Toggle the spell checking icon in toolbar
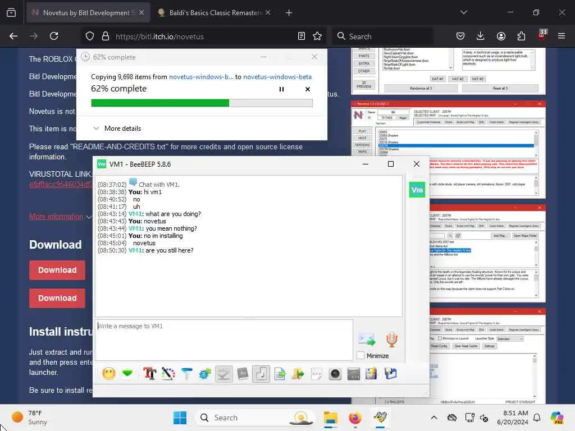Image resolution: width=575 pixels, height=431 pixels. tap(223, 374)
